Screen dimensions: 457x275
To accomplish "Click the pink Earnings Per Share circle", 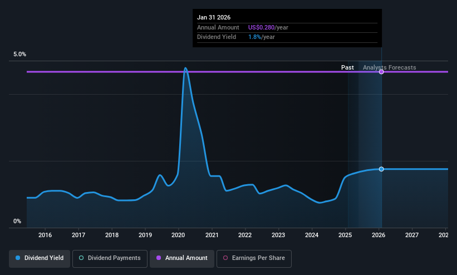I will click(x=225, y=258).
